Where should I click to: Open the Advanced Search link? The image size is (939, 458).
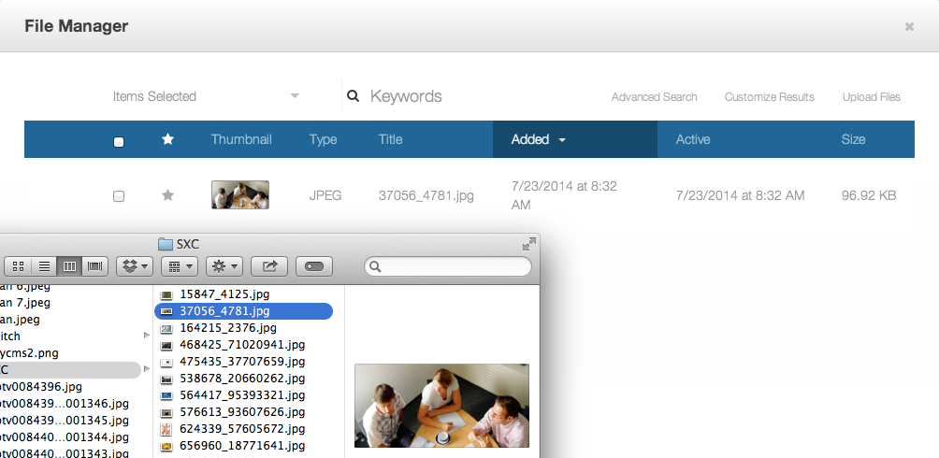(x=654, y=97)
